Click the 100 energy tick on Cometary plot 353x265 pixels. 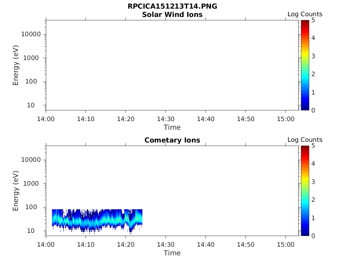[x=31, y=207]
